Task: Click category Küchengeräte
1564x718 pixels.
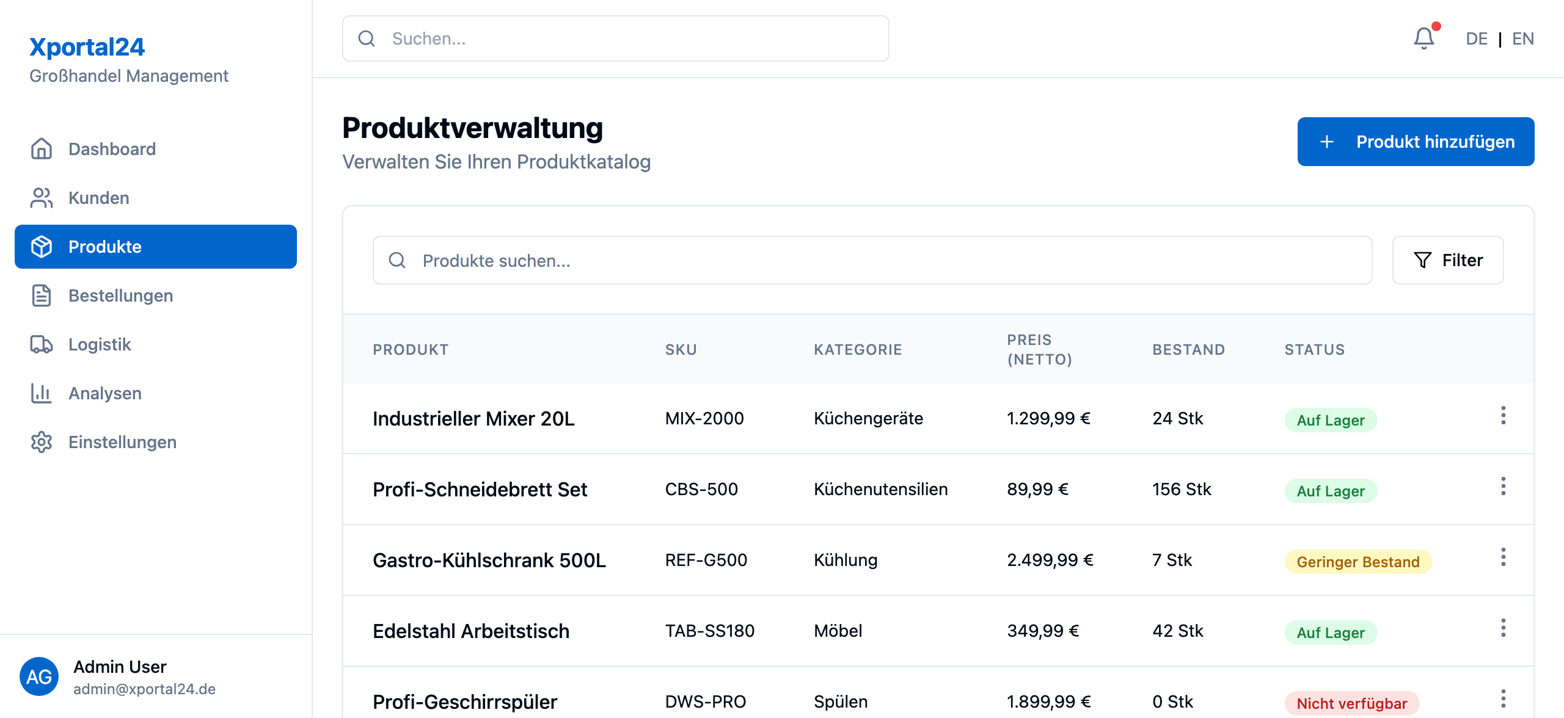Action: 868,418
